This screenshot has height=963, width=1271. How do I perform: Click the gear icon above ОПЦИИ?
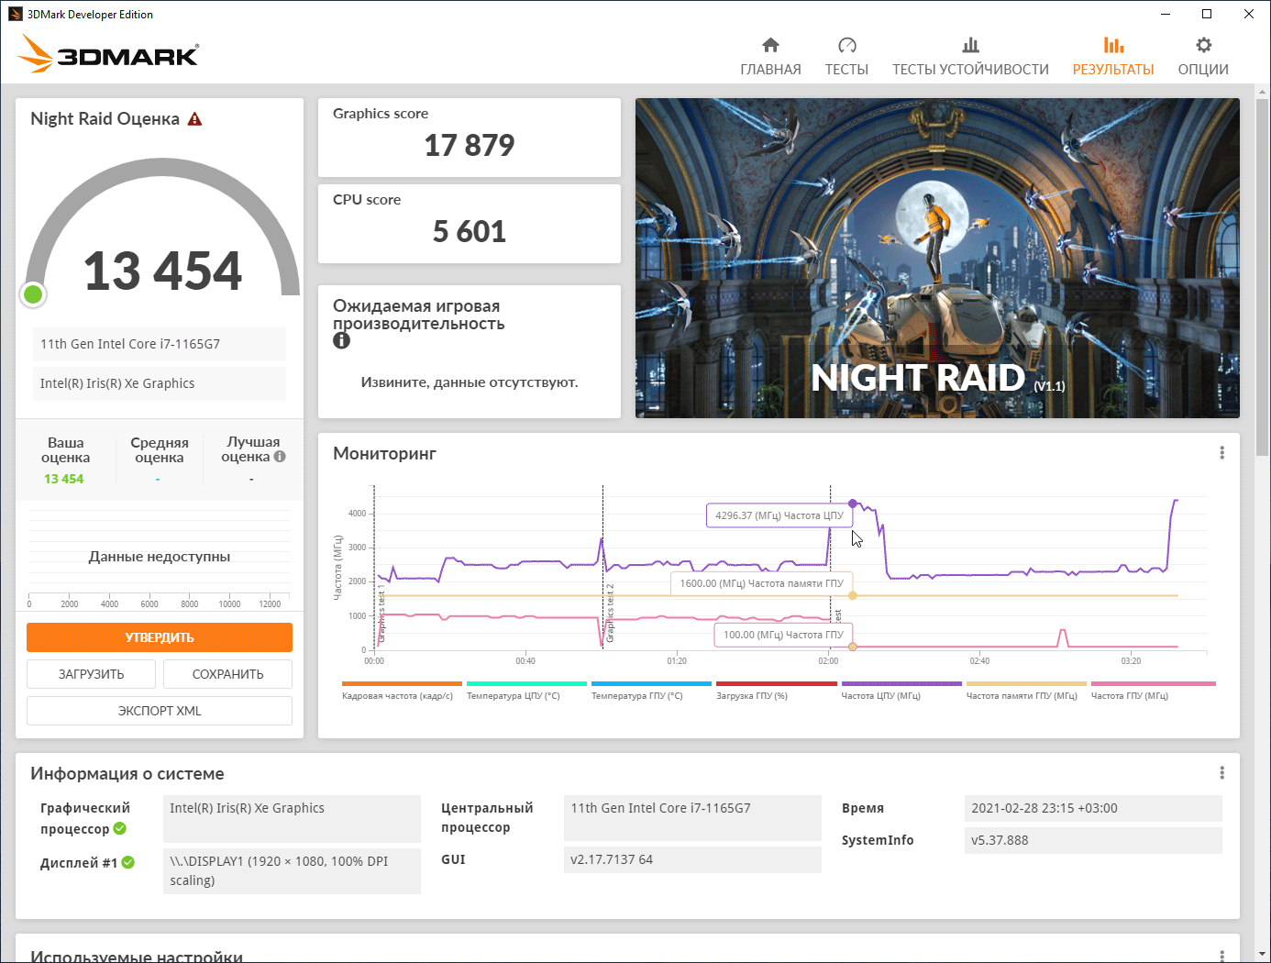(x=1203, y=45)
